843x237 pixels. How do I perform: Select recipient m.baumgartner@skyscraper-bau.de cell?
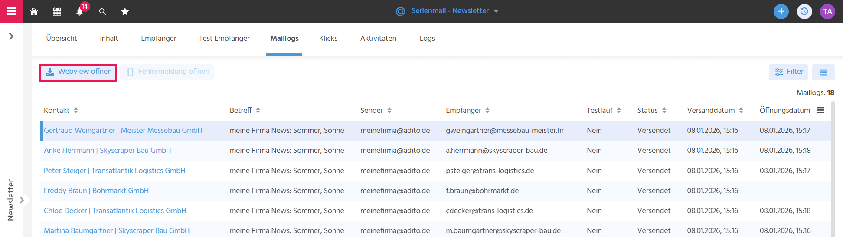[503, 230]
